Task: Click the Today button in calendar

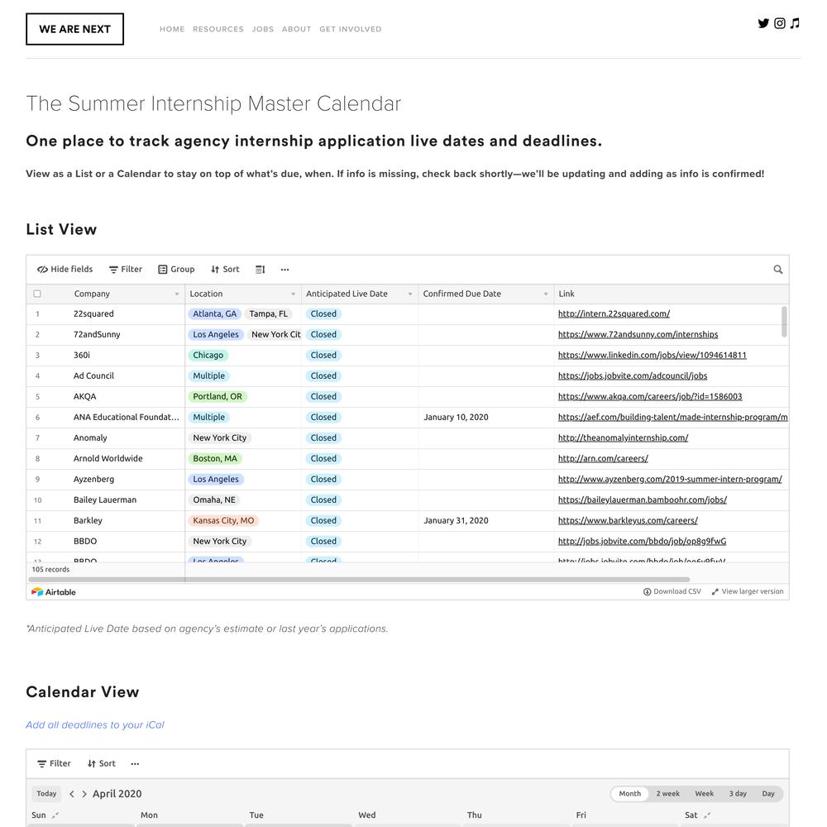Action: [x=46, y=794]
